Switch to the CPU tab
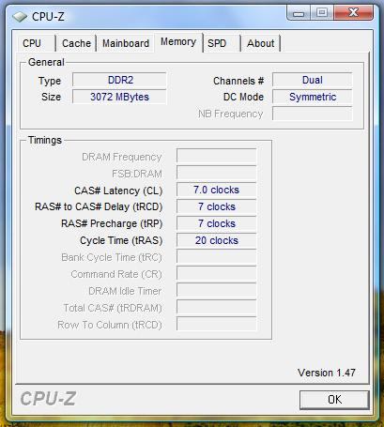Image resolution: width=384 pixels, height=427 pixels. pyautogui.click(x=36, y=43)
